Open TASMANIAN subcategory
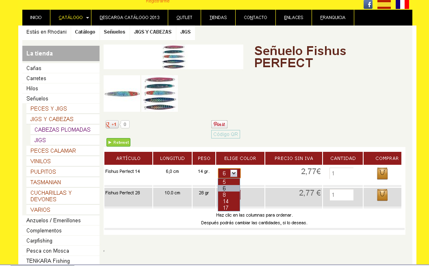 tap(63, 182)
